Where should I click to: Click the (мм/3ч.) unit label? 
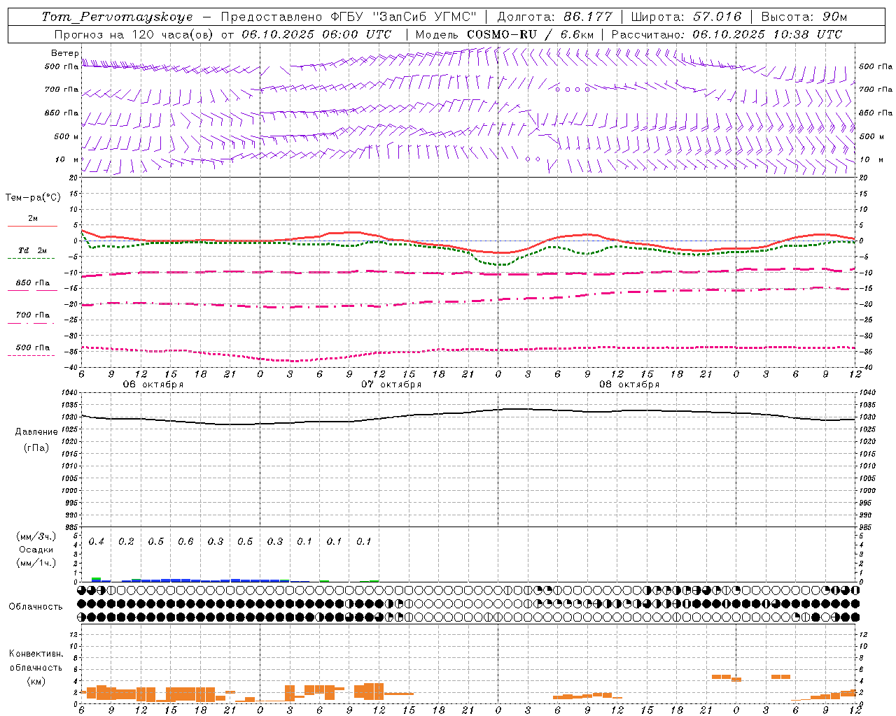click(36, 536)
